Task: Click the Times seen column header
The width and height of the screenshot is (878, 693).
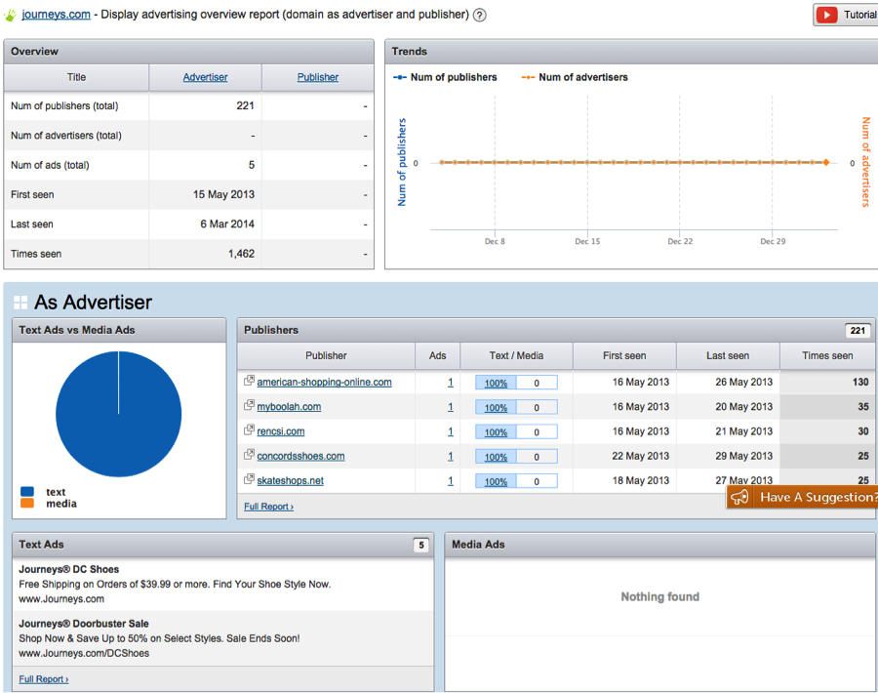Action: (827, 355)
